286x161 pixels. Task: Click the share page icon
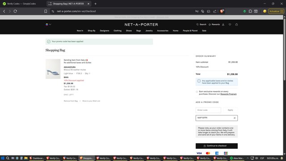click(x=214, y=11)
